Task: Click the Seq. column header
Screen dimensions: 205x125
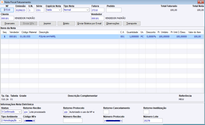Action: coord(5,32)
